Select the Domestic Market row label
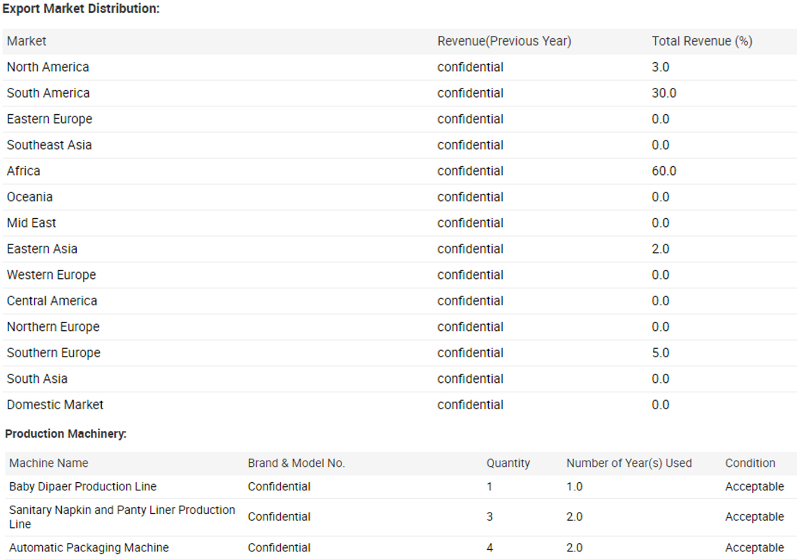This screenshot has height=560, width=797. click(55, 405)
